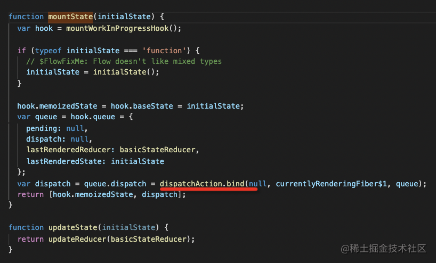The image size is (436, 263).
Task: Click hook.memoizedState in the assignment line
Action: click(57, 106)
